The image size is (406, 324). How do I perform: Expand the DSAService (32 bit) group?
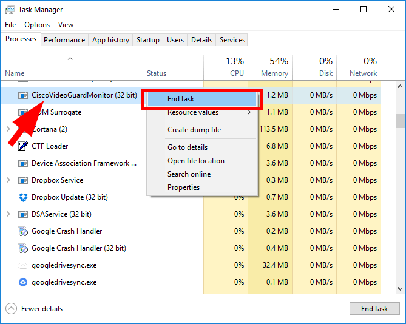click(8, 214)
